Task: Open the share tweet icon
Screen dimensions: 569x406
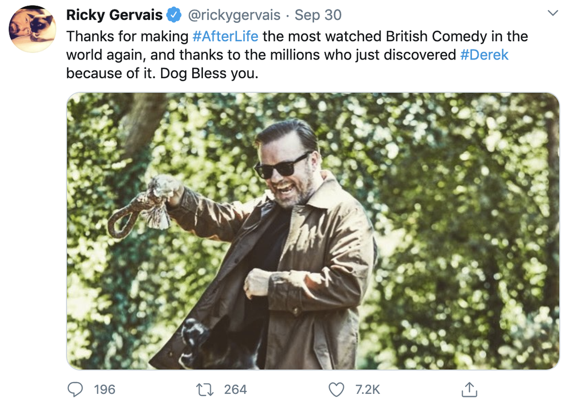Action: click(x=470, y=389)
